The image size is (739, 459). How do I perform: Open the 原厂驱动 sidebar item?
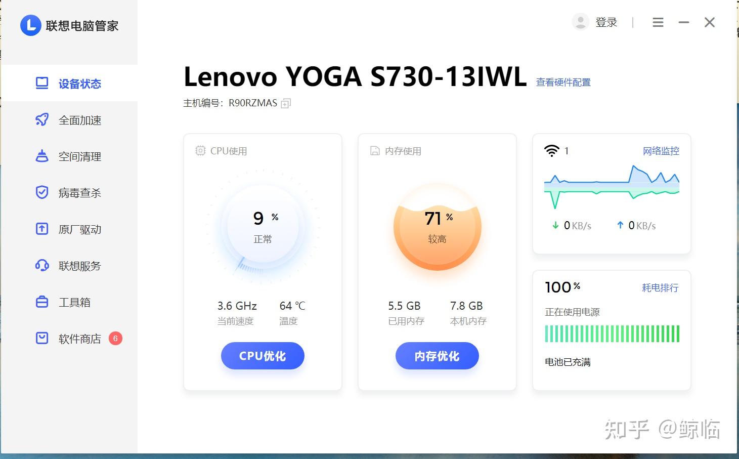69,229
